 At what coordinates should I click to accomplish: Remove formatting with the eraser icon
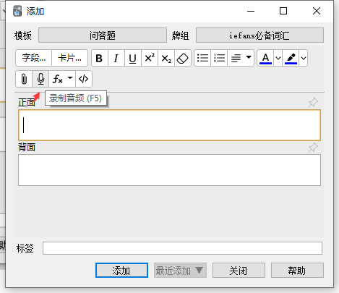183,58
